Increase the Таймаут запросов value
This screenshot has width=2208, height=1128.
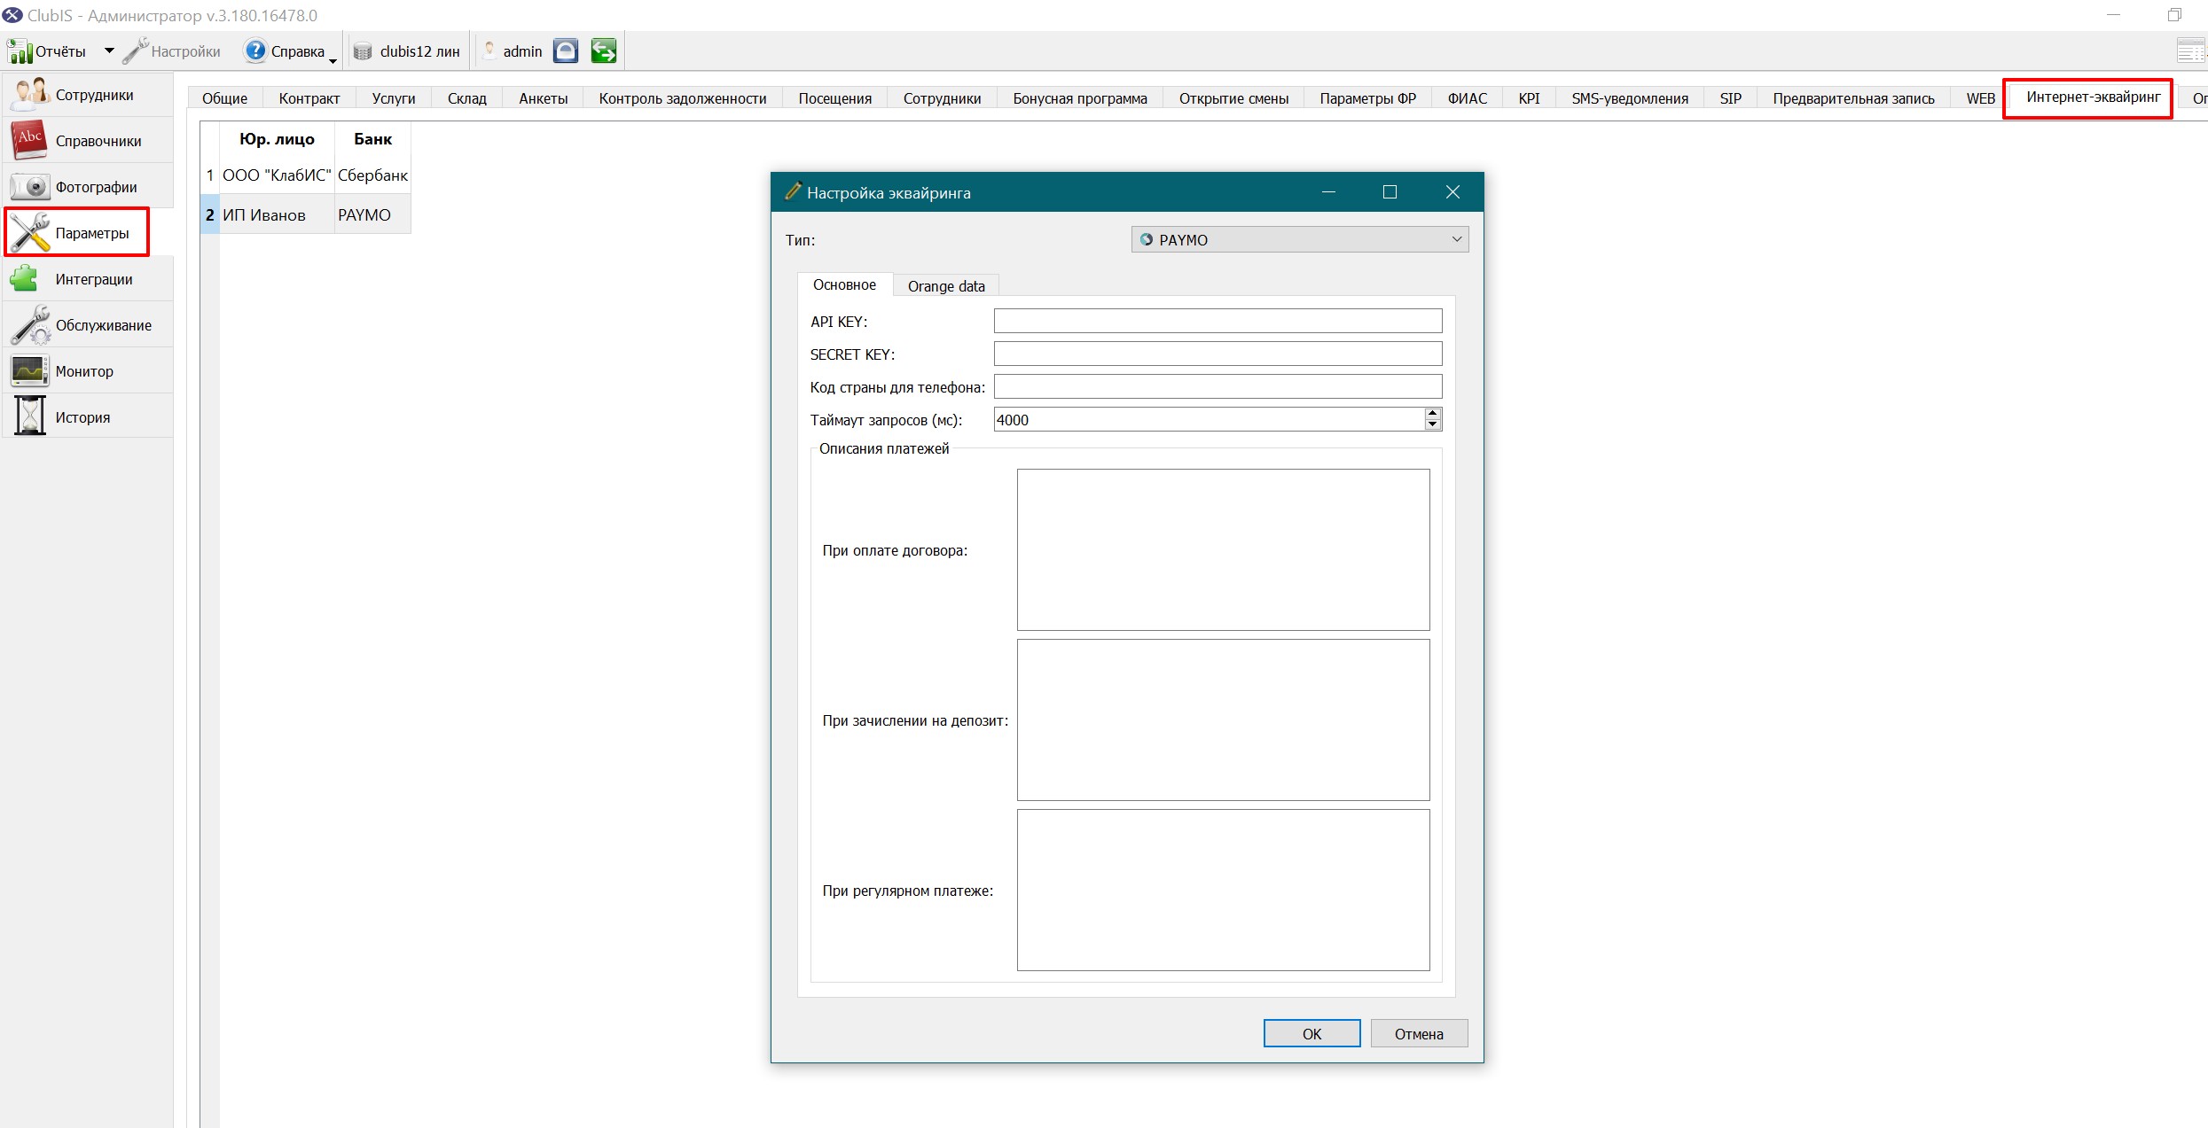click(1432, 414)
